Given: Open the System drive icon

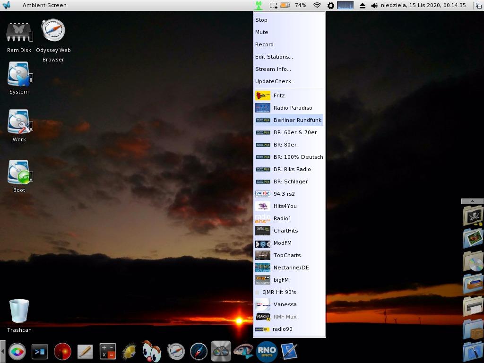Looking at the screenshot, I should (19, 74).
